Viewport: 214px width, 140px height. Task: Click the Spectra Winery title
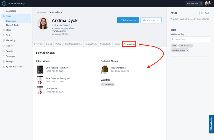pyautogui.click(x=16, y=3)
